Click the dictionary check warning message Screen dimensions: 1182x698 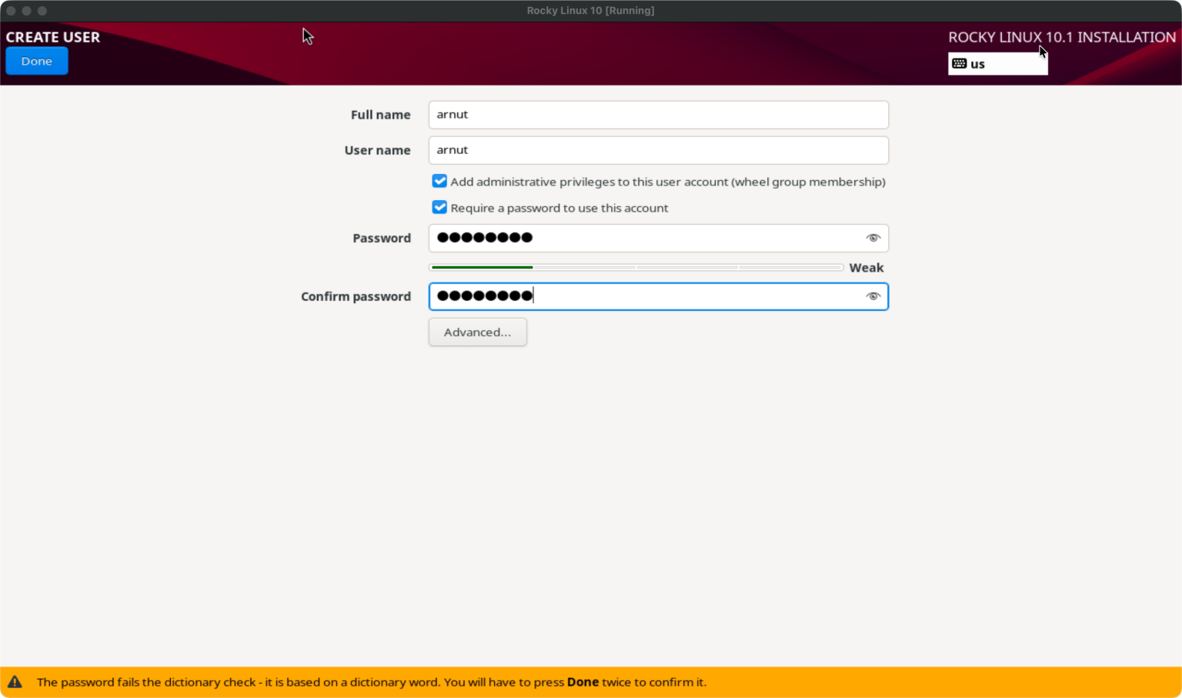(371, 682)
